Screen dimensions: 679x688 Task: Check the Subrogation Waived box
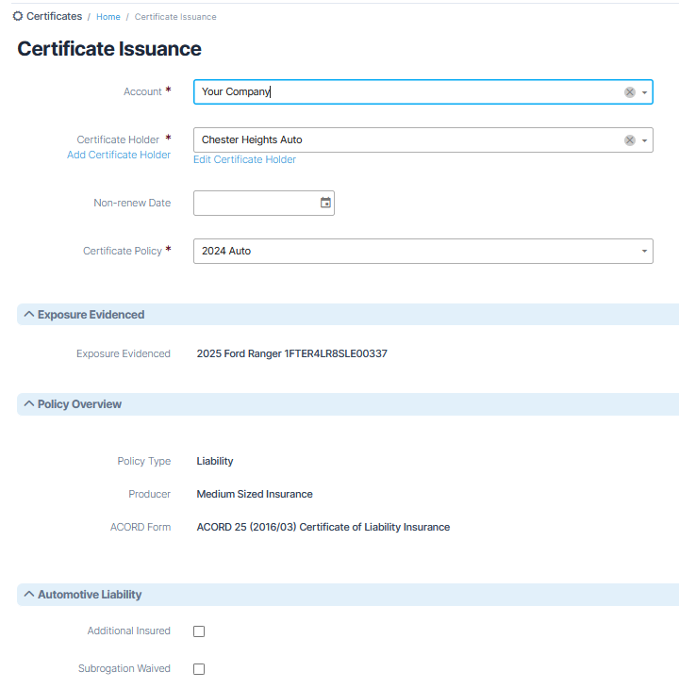pyautogui.click(x=199, y=669)
